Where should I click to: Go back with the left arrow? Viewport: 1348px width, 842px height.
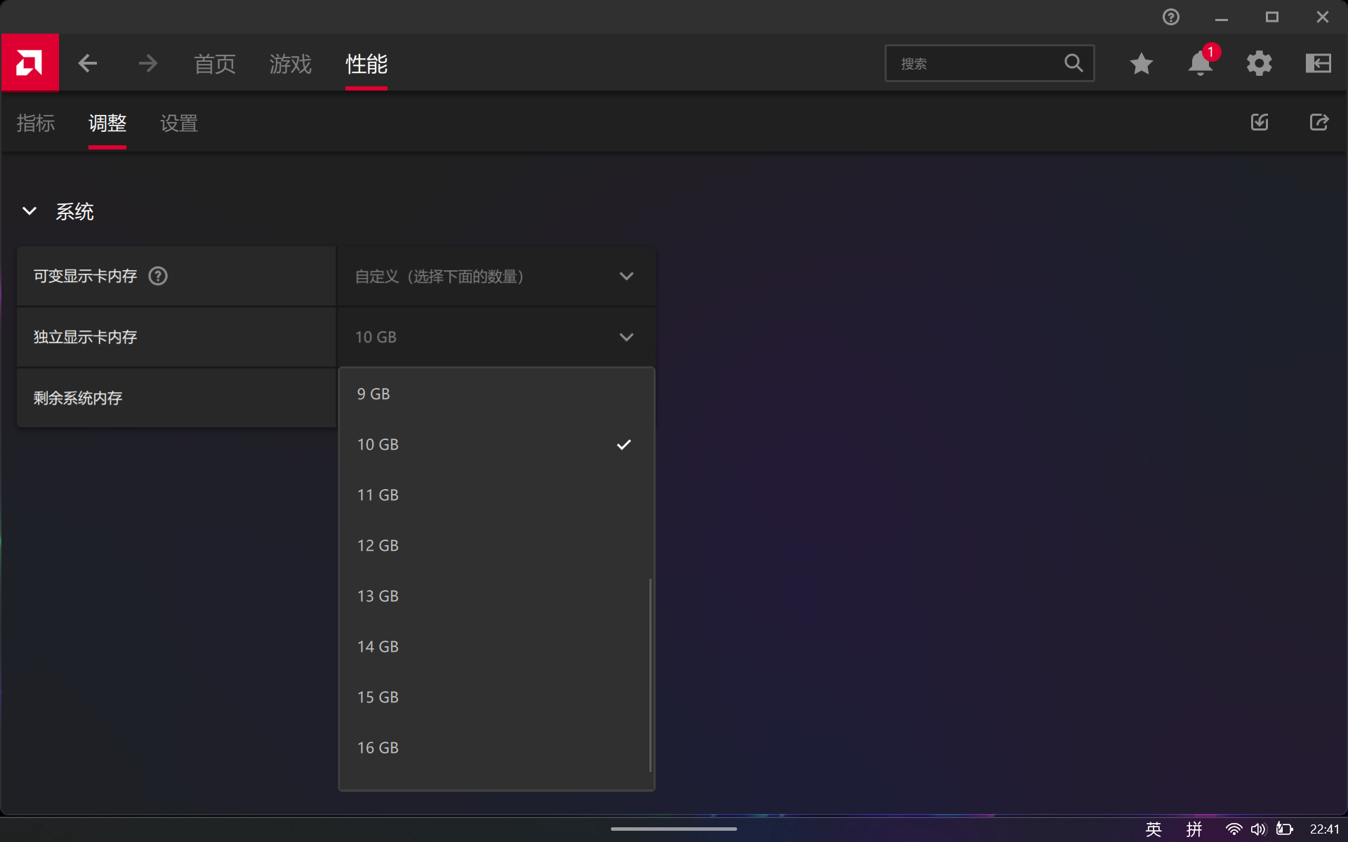[88, 64]
